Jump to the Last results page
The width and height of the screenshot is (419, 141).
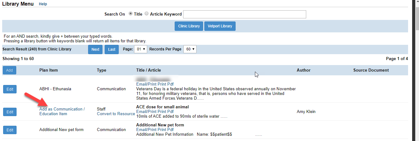(x=112, y=49)
